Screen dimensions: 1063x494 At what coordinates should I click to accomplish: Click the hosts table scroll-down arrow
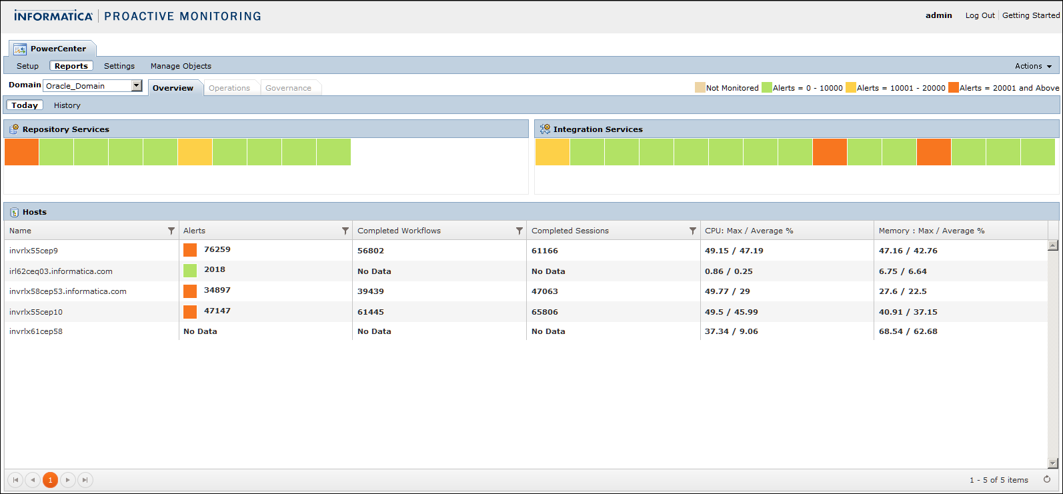[1053, 463]
